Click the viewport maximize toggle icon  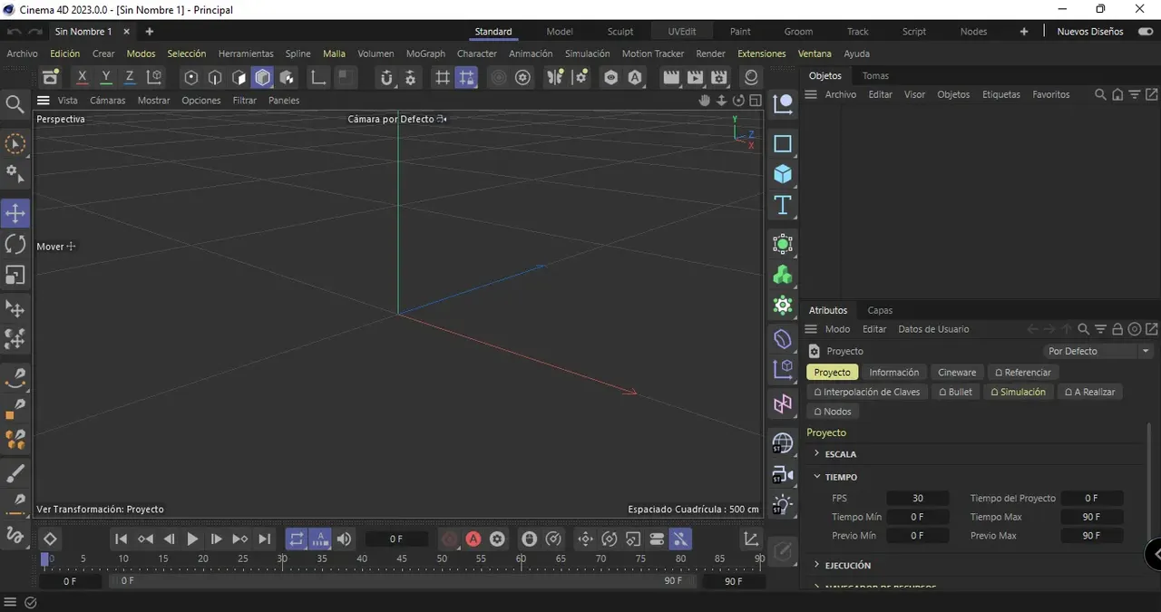756,101
